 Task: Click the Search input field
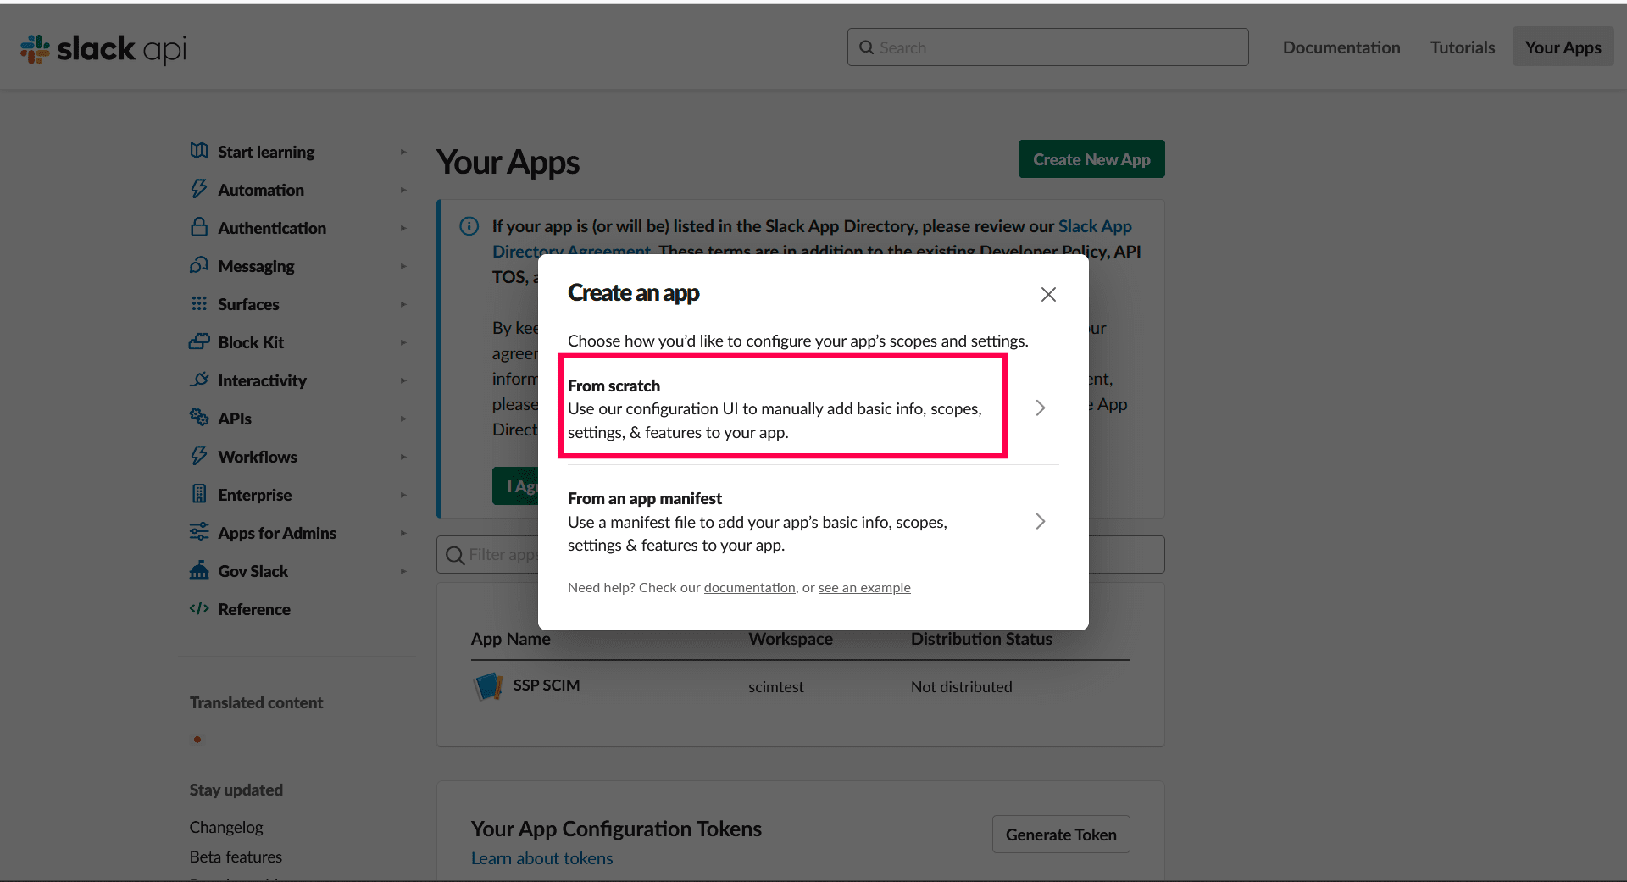coord(1047,47)
